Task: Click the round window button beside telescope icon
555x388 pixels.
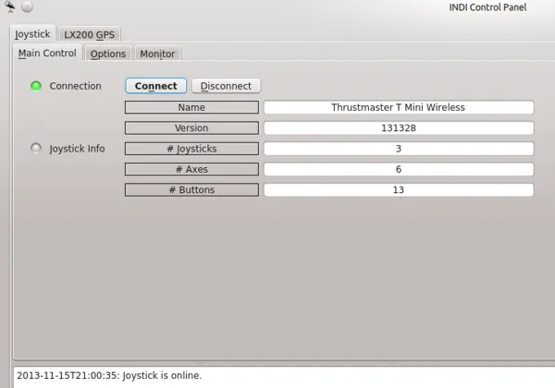Action: 27,6
